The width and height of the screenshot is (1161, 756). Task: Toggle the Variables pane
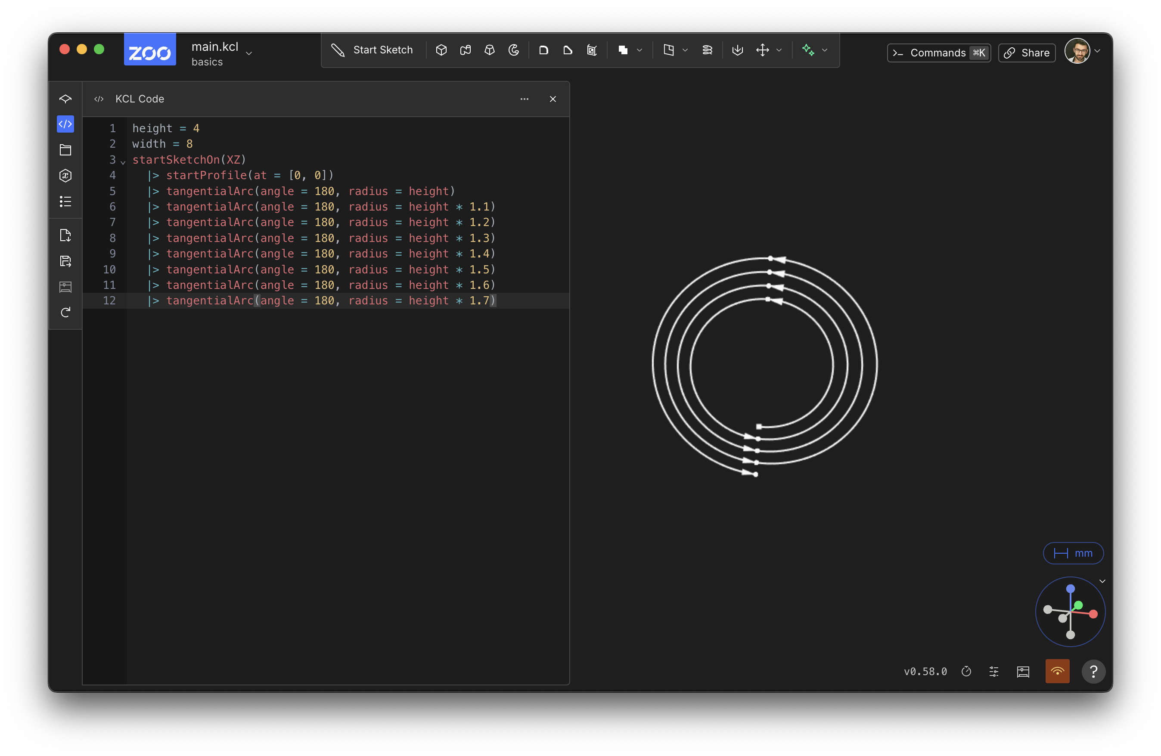65,176
